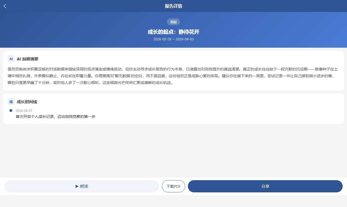Image resolution: width=347 pixels, height=207 pixels.
Task: Click the 报告详情 header title
Action: click(173, 6)
